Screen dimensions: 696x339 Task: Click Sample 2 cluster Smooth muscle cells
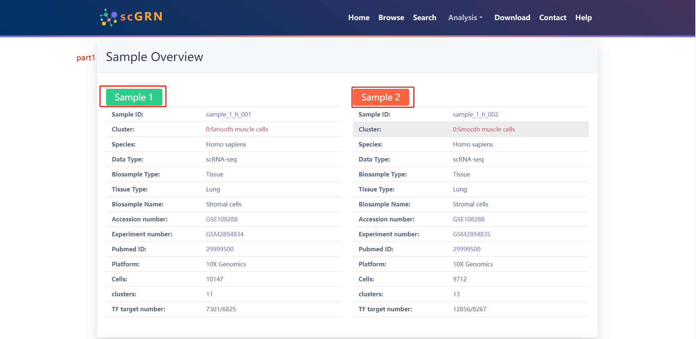[x=484, y=129]
